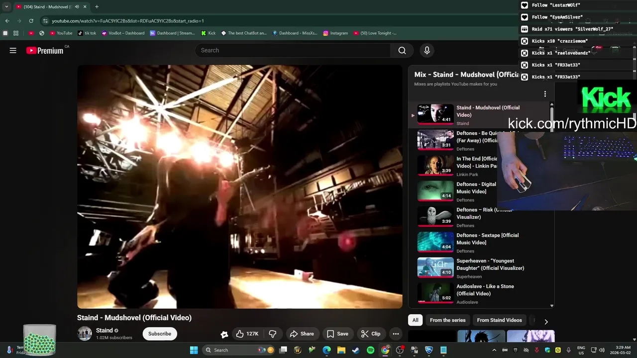Open Steam from the taskbar
The image size is (637, 358).
click(x=356, y=350)
